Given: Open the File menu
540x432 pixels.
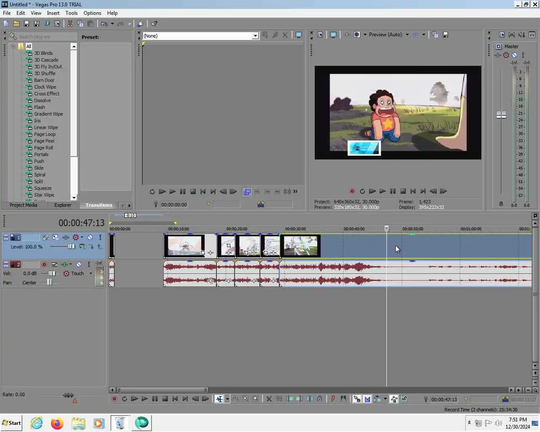Looking at the screenshot, I should (x=7, y=13).
